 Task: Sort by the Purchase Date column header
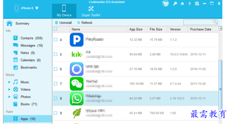(x=203, y=29)
